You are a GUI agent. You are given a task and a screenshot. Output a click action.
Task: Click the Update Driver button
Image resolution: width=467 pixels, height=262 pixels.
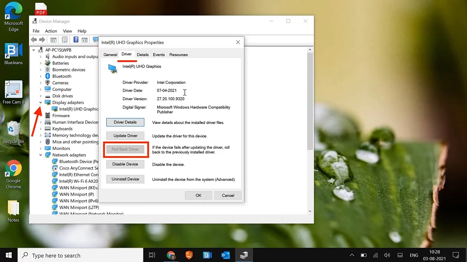(x=125, y=136)
